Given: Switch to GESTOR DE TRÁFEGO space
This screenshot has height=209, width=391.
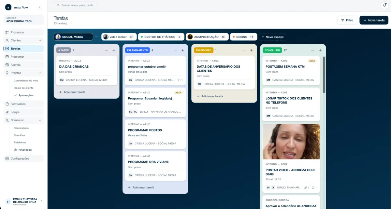Looking at the screenshot, I should pyautogui.click(x=161, y=37).
